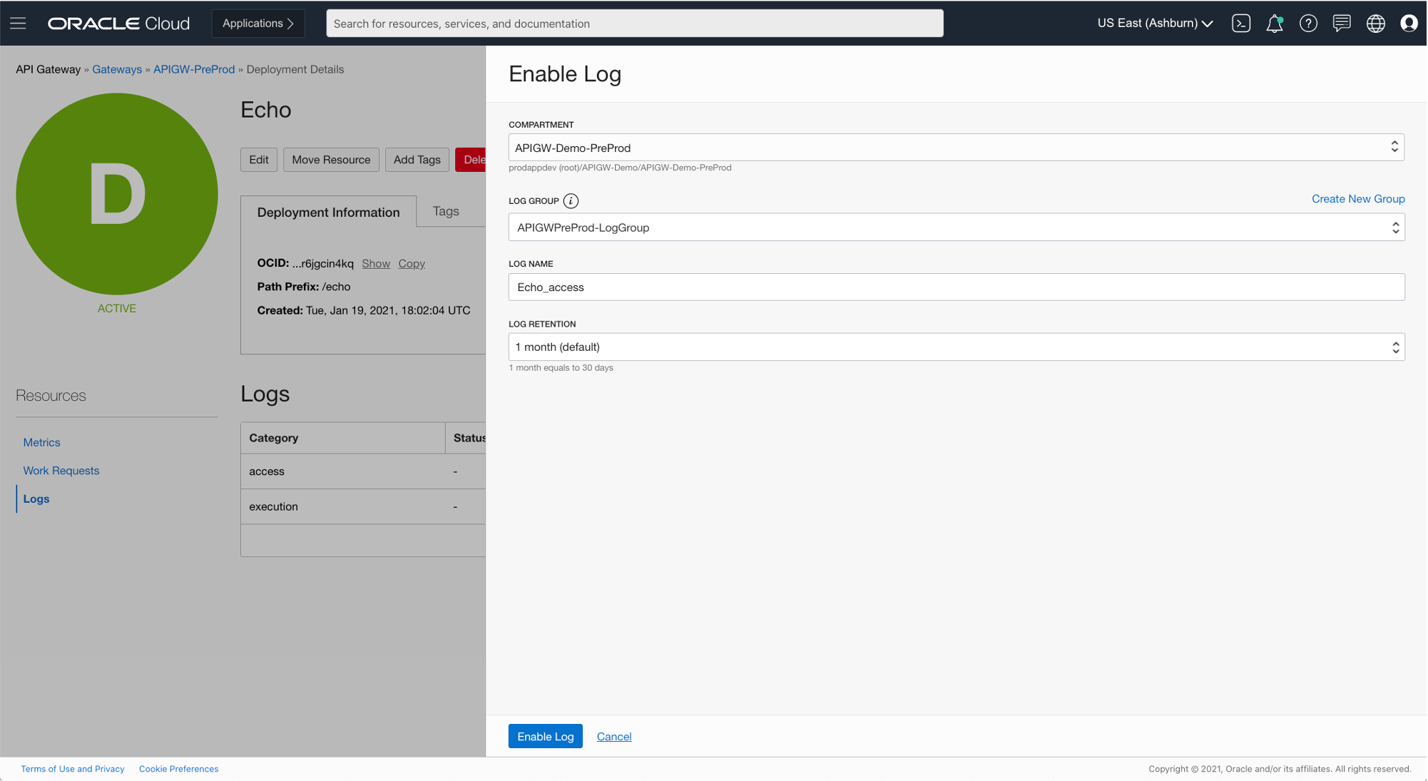The height and width of the screenshot is (781, 1428).
Task: Click the Log Name input field
Action: click(956, 287)
